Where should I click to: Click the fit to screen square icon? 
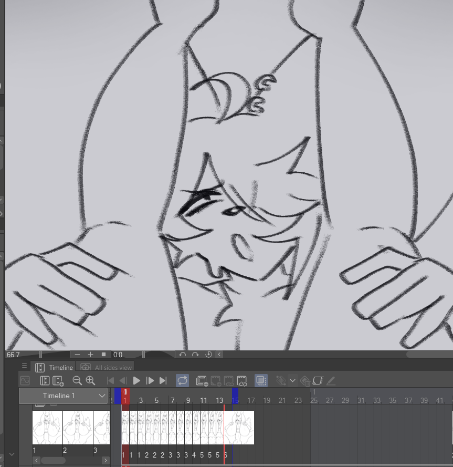pos(103,355)
